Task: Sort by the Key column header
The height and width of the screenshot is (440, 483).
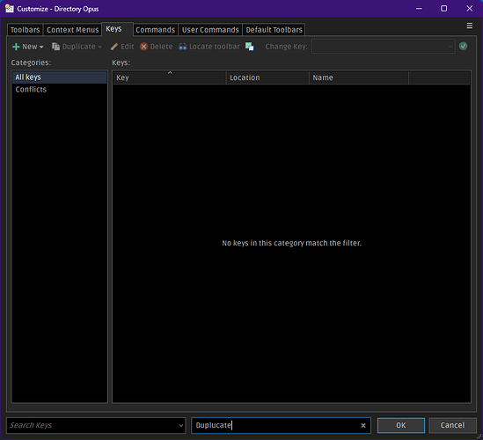Action: pyautogui.click(x=170, y=77)
